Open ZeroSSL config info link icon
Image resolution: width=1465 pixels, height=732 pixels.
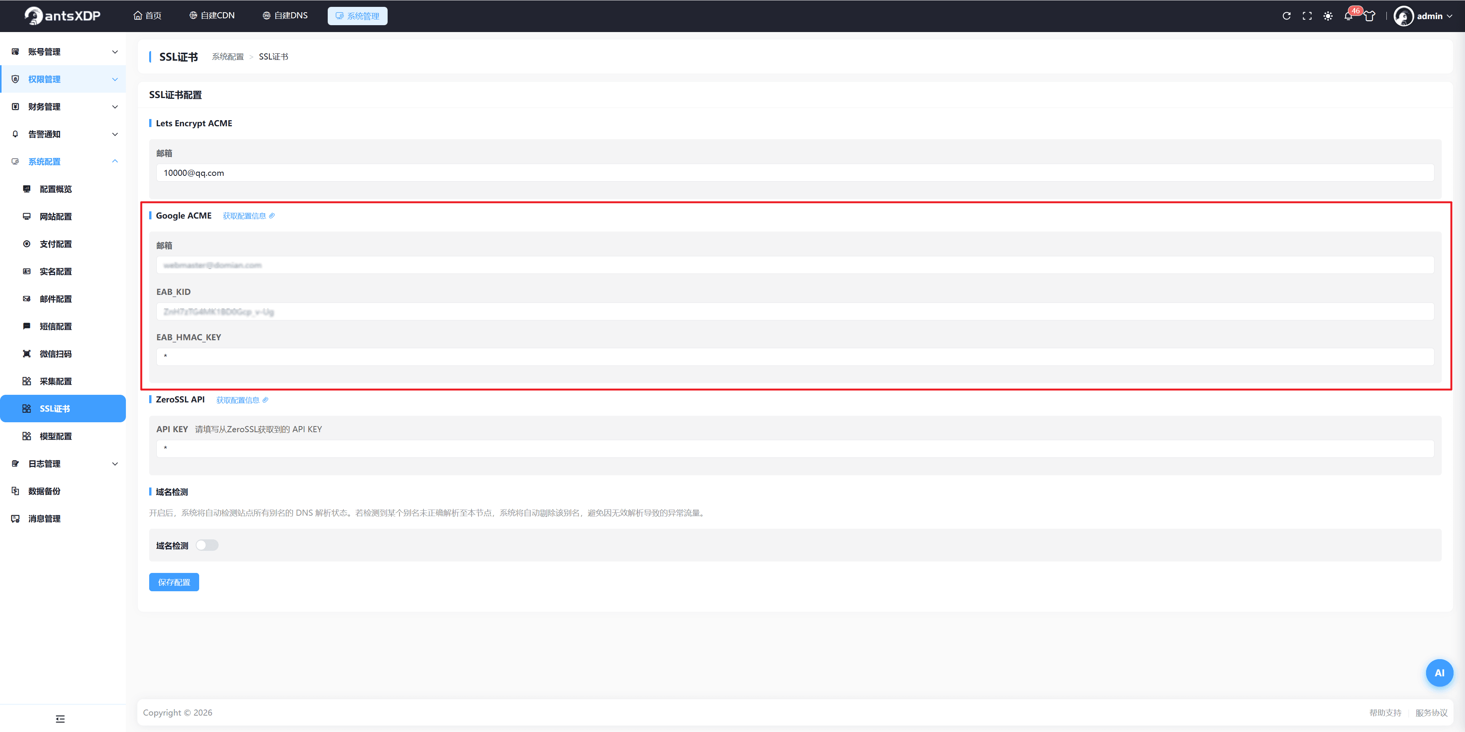pos(265,400)
